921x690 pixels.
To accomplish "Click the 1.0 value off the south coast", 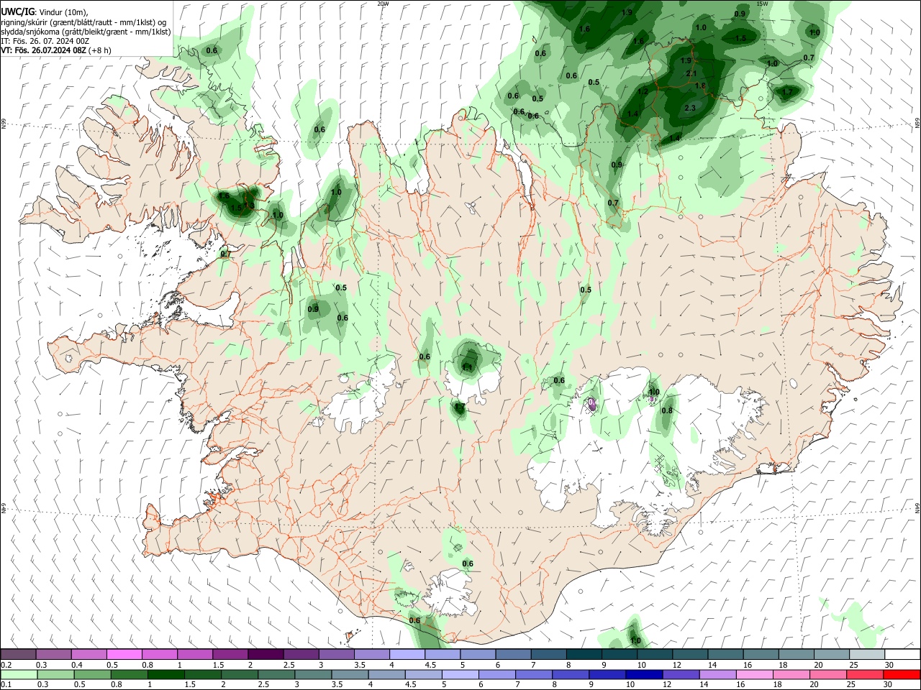I will 635,640.
